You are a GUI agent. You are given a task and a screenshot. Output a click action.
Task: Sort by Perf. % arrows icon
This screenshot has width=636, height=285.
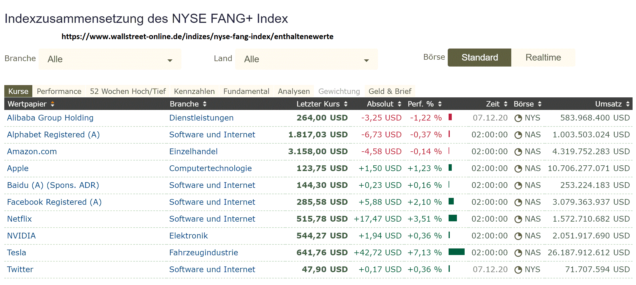[x=440, y=104]
